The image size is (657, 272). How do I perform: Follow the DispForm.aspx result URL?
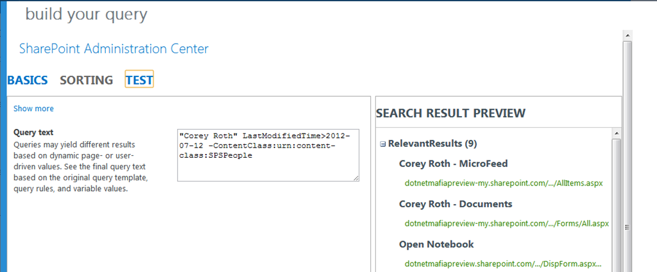tap(503, 264)
